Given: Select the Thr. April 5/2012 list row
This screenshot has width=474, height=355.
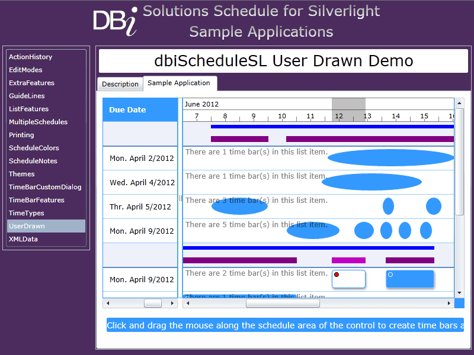Looking at the screenshot, I should (x=140, y=206).
